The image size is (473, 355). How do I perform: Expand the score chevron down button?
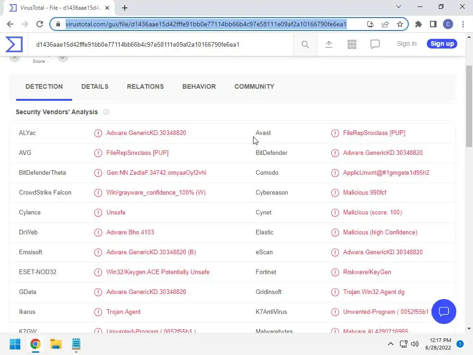[x=62, y=58]
